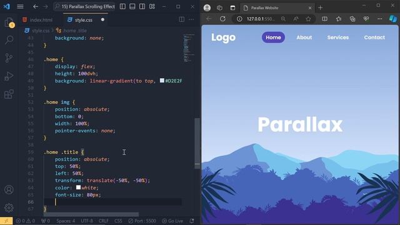
Task: Split the editor to the right
Action: tap(182, 19)
